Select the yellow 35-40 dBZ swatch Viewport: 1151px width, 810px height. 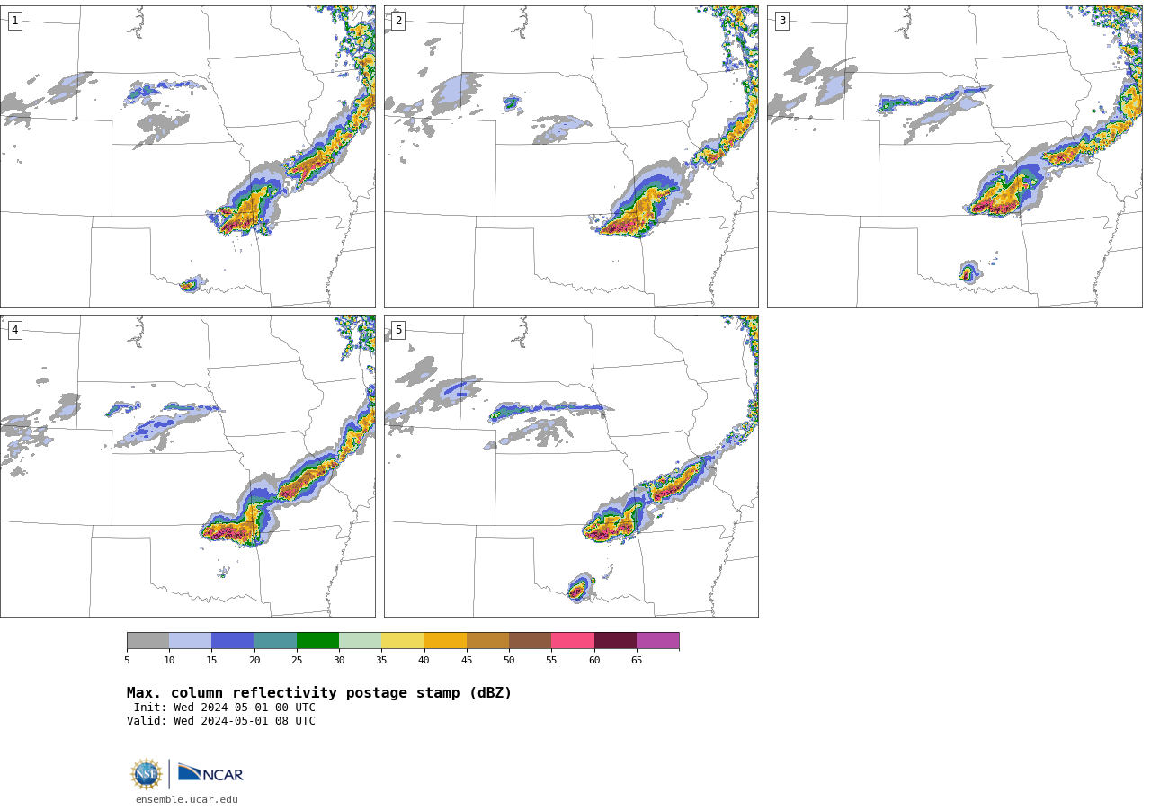403,641
